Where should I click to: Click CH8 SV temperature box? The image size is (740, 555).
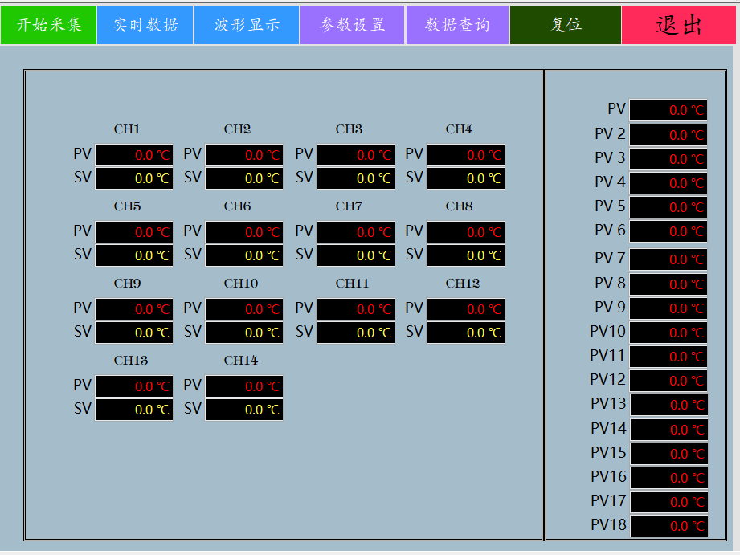[x=466, y=255]
